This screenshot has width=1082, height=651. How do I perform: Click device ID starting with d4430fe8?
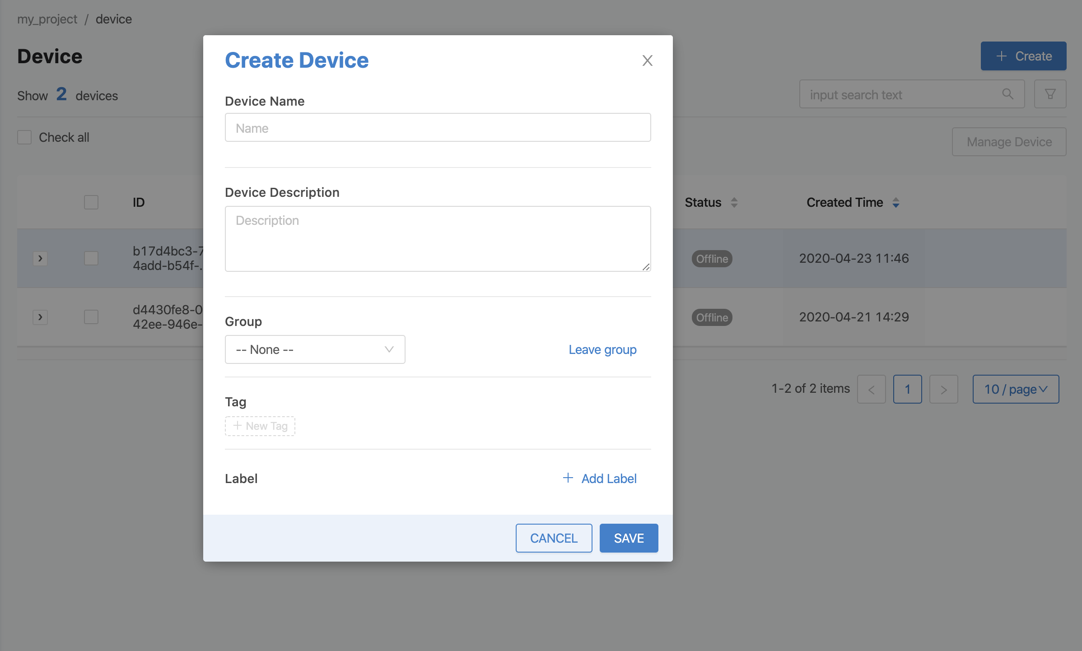tap(168, 317)
